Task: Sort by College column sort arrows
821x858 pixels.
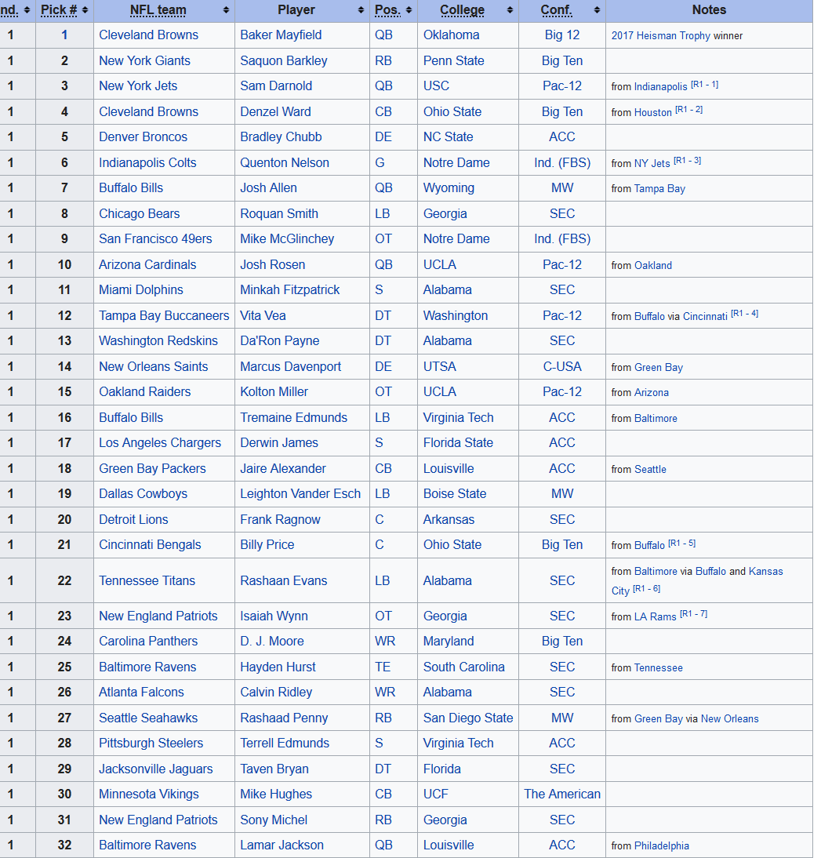Action: [510, 10]
